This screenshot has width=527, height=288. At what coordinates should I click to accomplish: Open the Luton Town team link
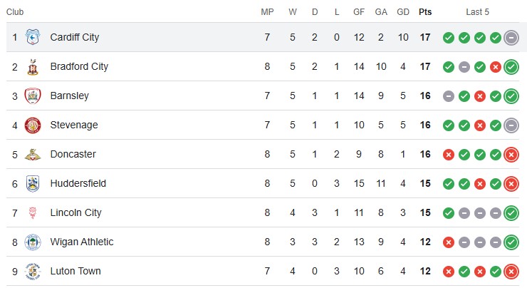click(x=75, y=271)
